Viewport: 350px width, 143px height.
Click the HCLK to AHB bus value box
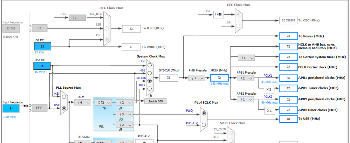[x=288, y=47]
